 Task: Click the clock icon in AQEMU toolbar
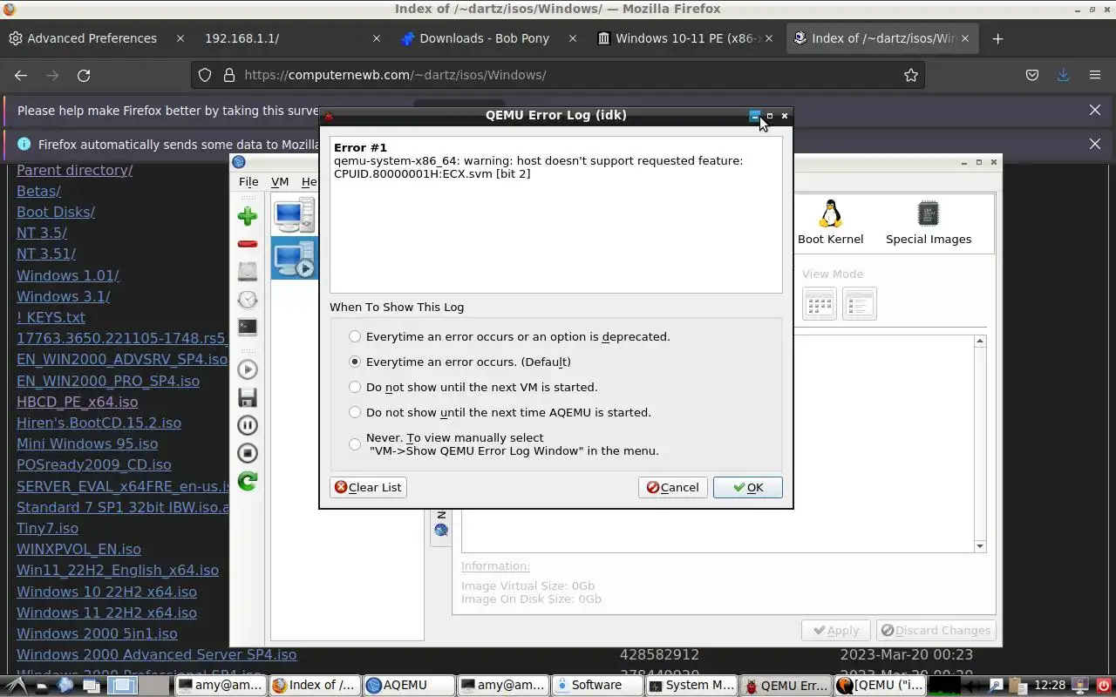tap(248, 300)
